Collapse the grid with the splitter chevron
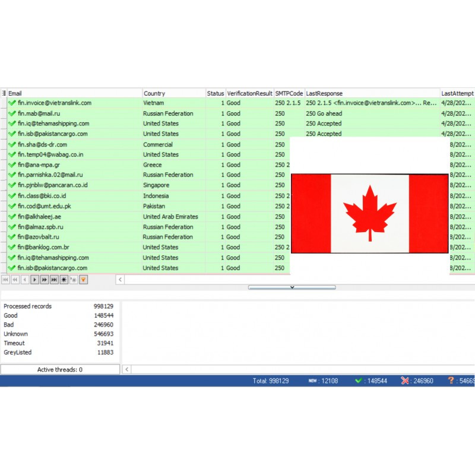This screenshot has height=475, width=475. pos(292,287)
